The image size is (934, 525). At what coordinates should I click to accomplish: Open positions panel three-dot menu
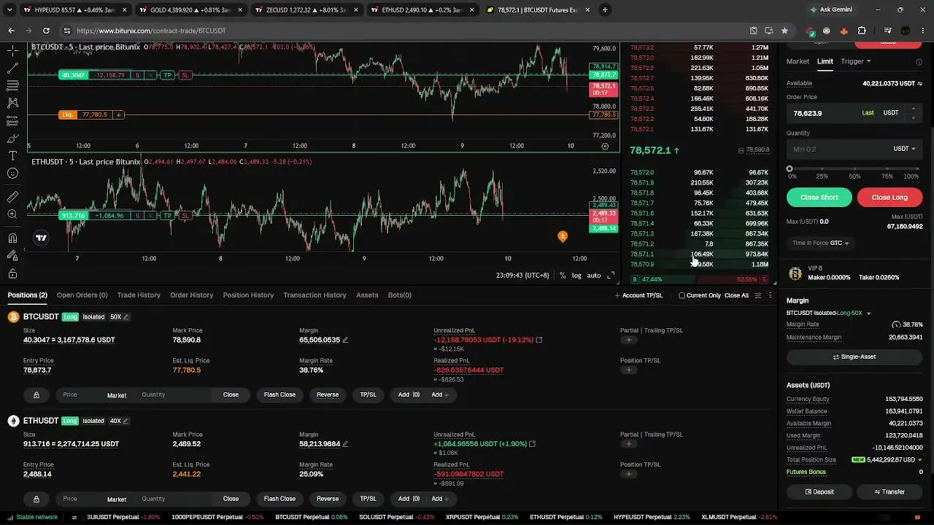coord(770,295)
